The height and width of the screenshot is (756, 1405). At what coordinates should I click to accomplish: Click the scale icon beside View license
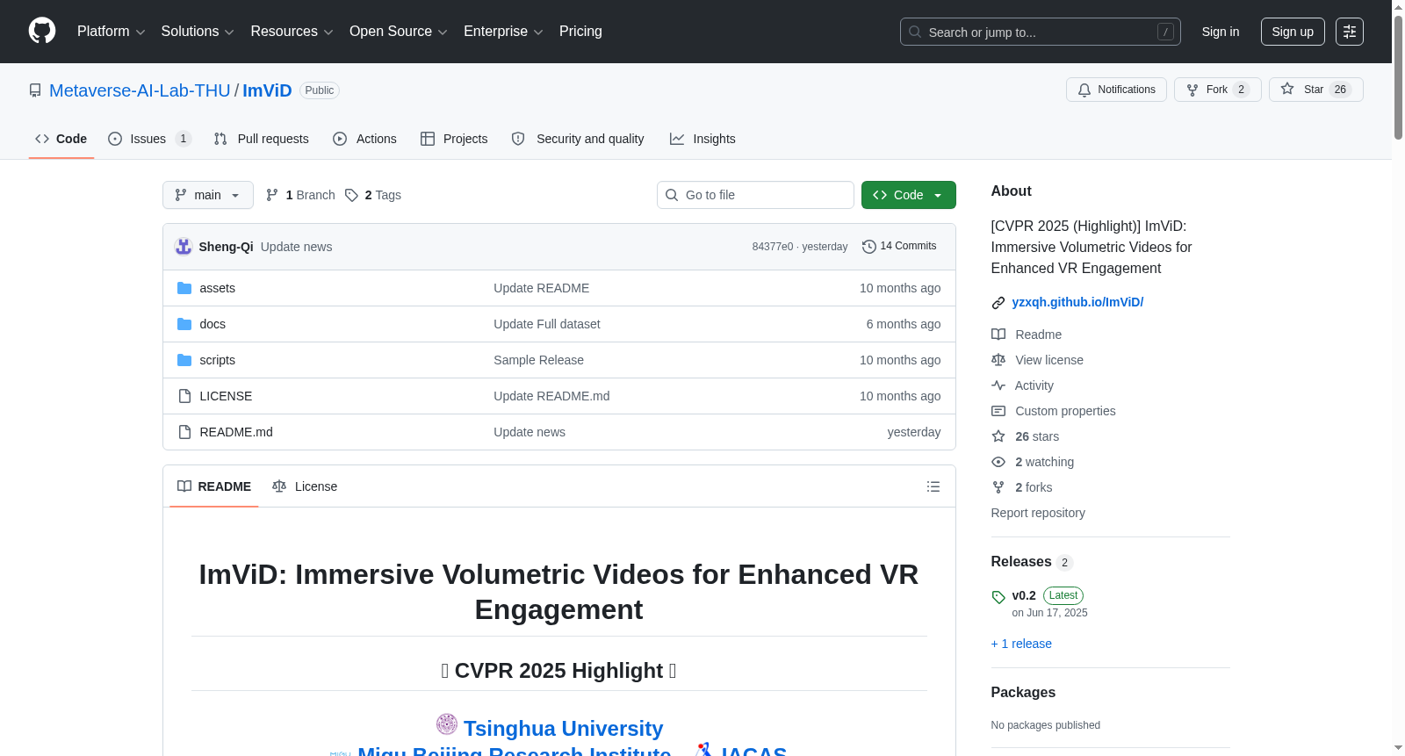(x=998, y=360)
